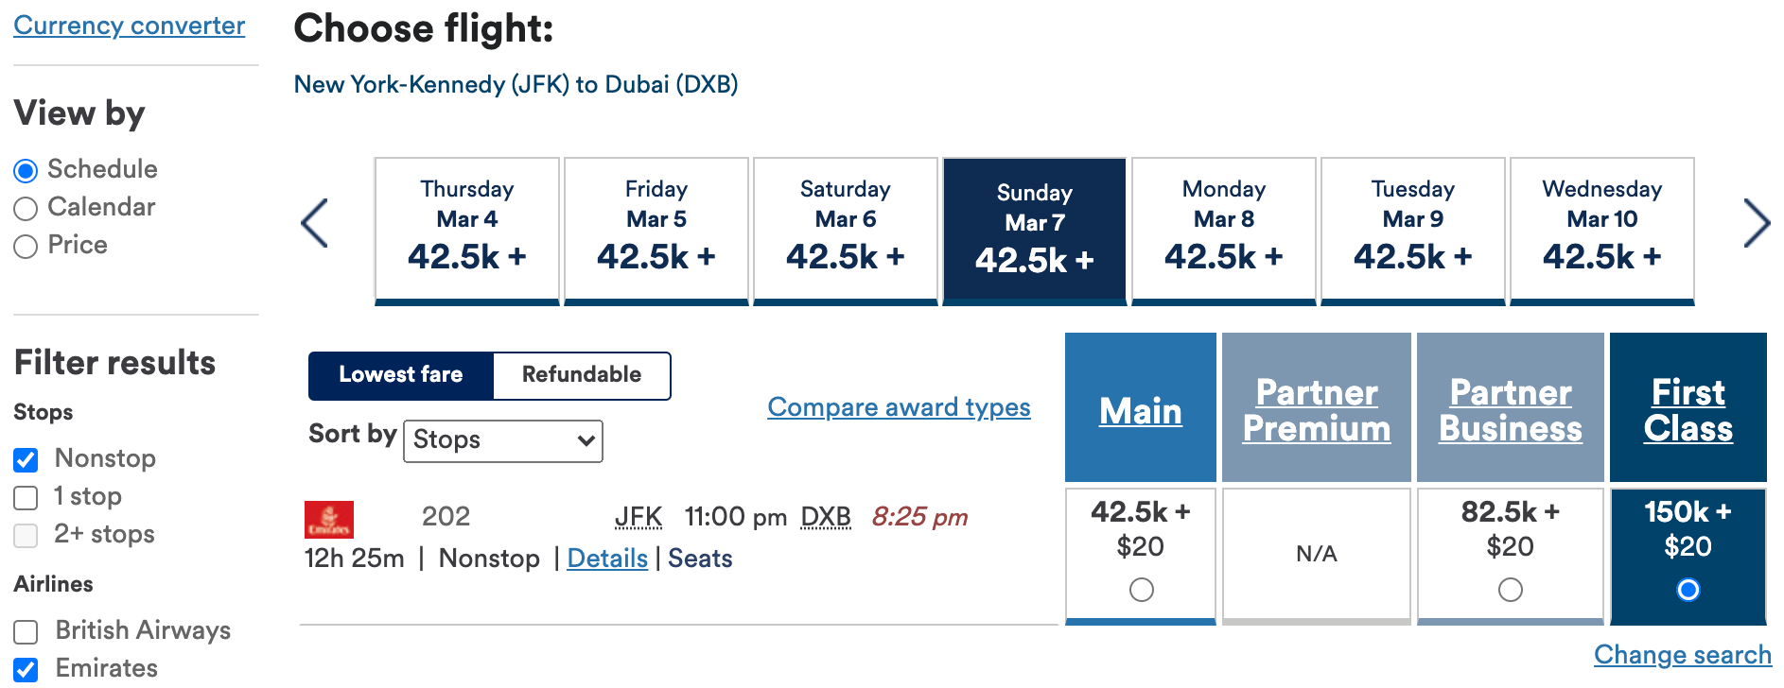1784x688 pixels.
Task: Open the Sort by Stops dropdown
Action: pyautogui.click(x=503, y=440)
